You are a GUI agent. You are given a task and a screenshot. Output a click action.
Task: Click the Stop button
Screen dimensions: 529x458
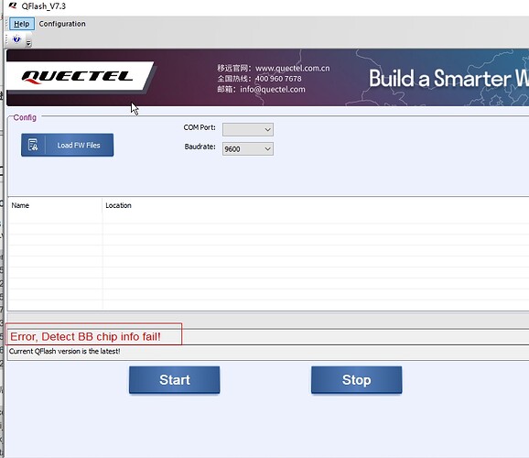(x=357, y=380)
